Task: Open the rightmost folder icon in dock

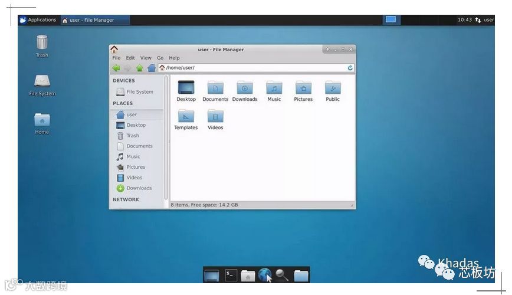Action: click(301, 276)
